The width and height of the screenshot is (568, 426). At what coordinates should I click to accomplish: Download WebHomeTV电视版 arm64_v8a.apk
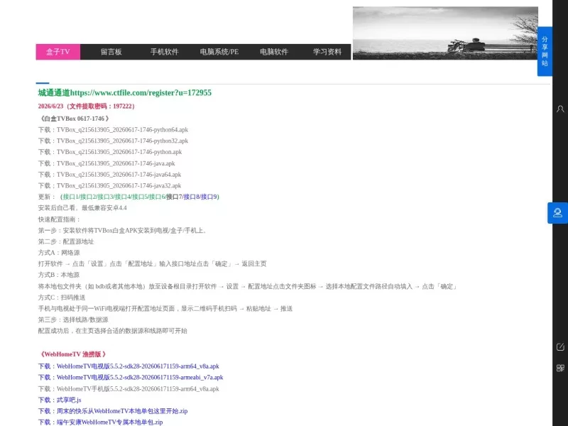point(138,366)
